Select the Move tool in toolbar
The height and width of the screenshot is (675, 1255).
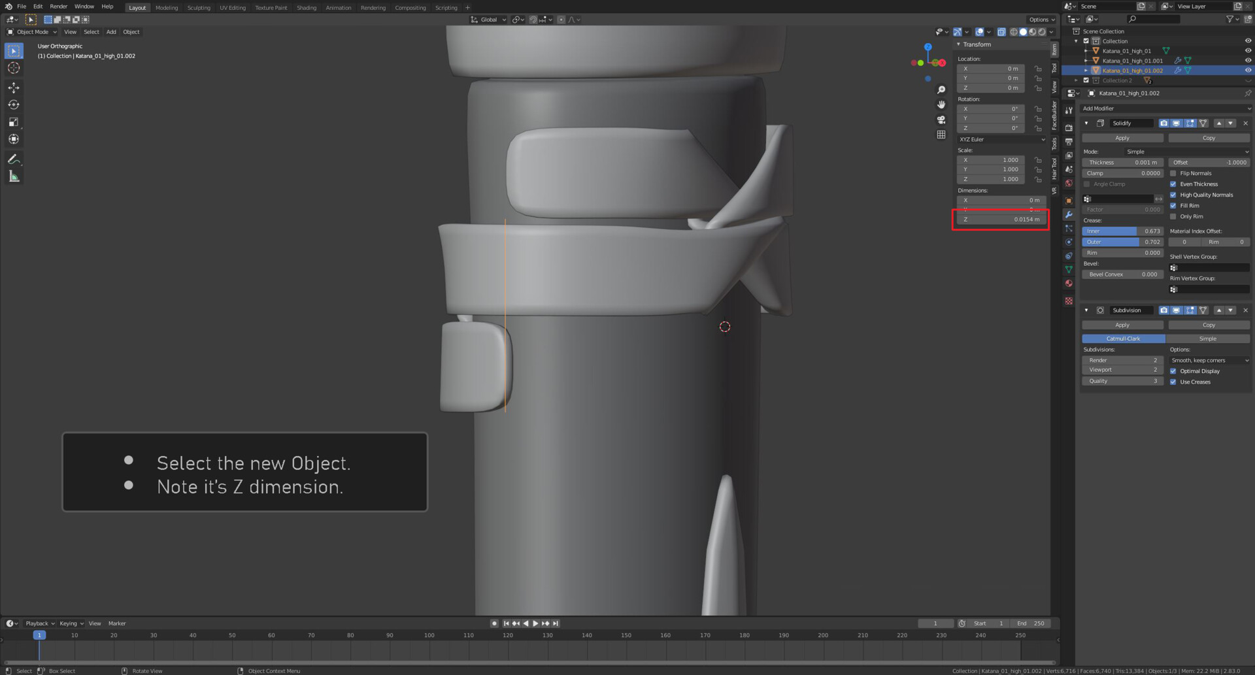(x=14, y=88)
